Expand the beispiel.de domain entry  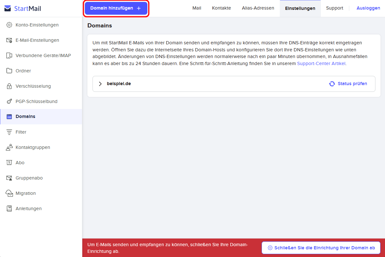tap(100, 84)
